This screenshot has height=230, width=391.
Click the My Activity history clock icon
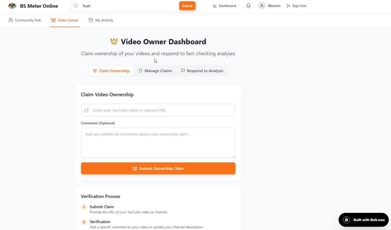coord(91,20)
